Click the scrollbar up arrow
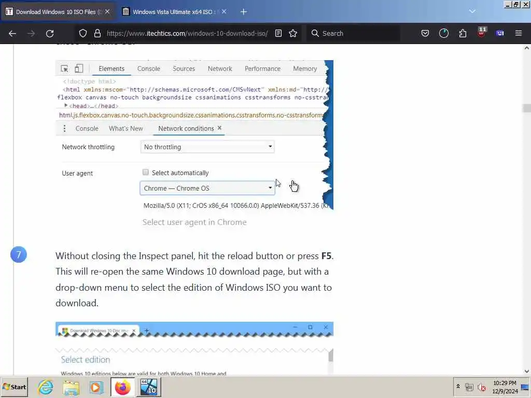Screen dimensions: 531x398 [527, 48]
